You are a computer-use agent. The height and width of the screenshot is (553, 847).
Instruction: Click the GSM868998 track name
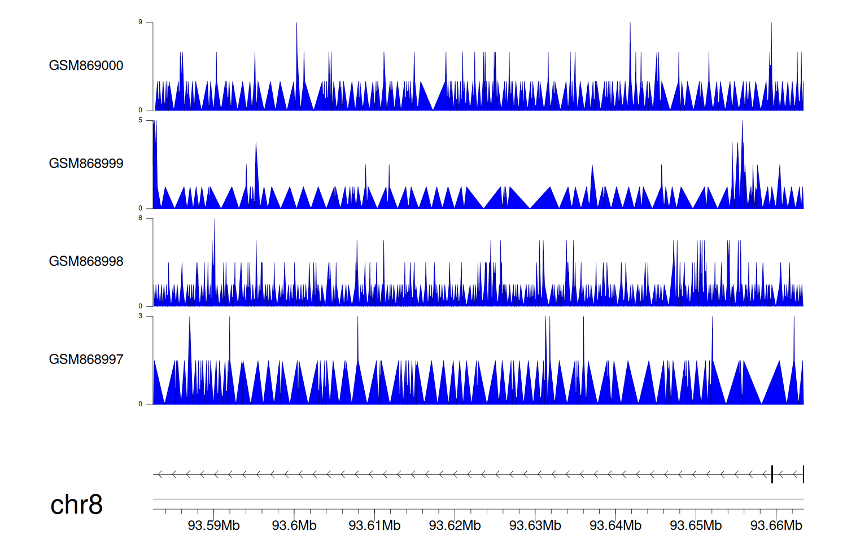click(86, 261)
